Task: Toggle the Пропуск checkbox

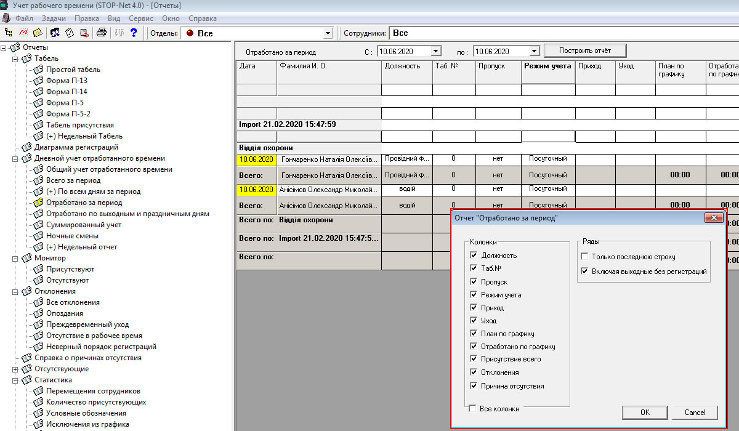Action: [x=474, y=281]
